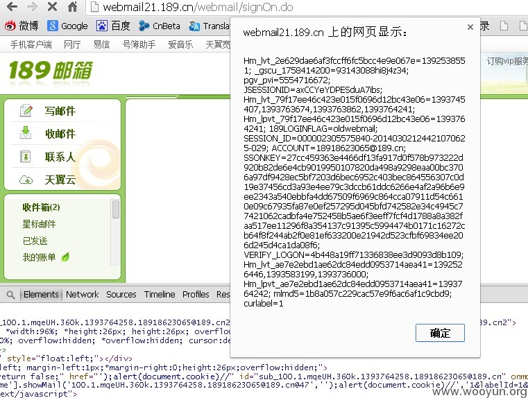The width and height of the screenshot is (528, 398).
Task: Click the Weibo eye logo icon
Action: [x=10, y=26]
